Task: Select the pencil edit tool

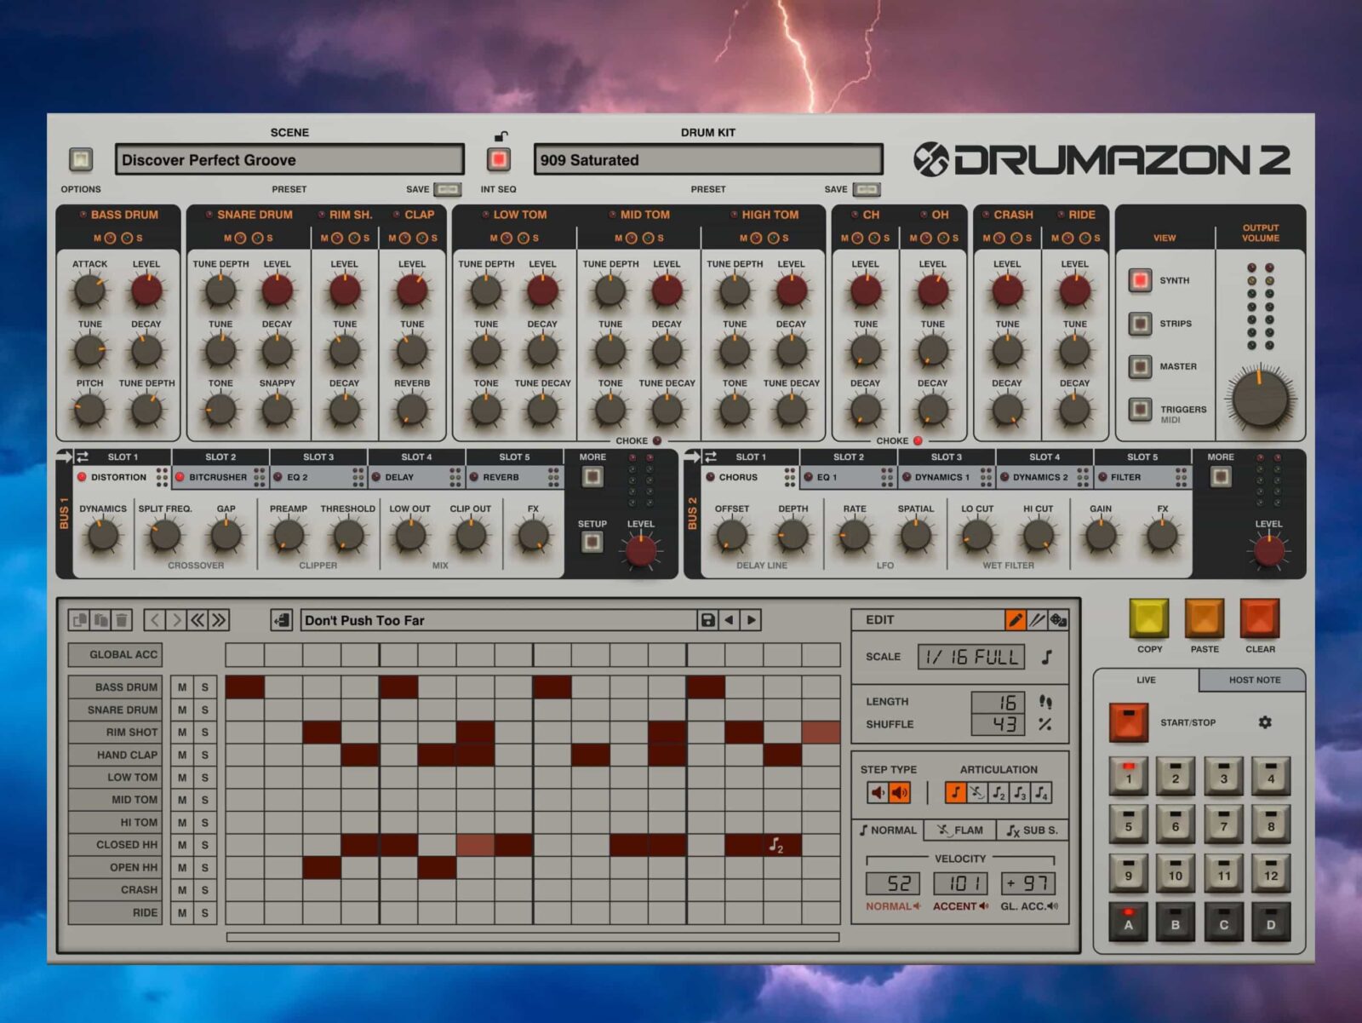Action: pos(1015,620)
